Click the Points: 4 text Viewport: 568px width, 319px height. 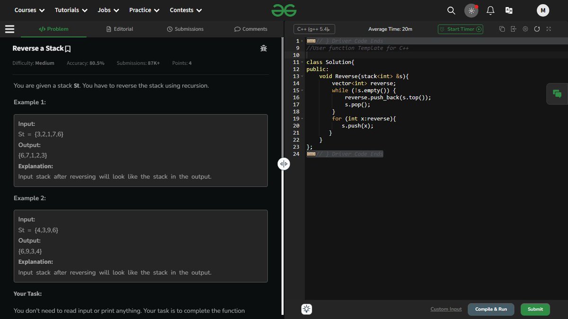tap(182, 63)
